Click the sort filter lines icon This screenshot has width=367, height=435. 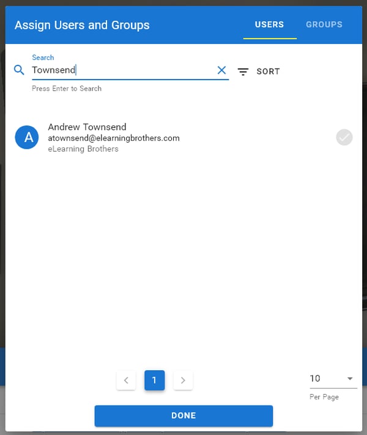(243, 72)
